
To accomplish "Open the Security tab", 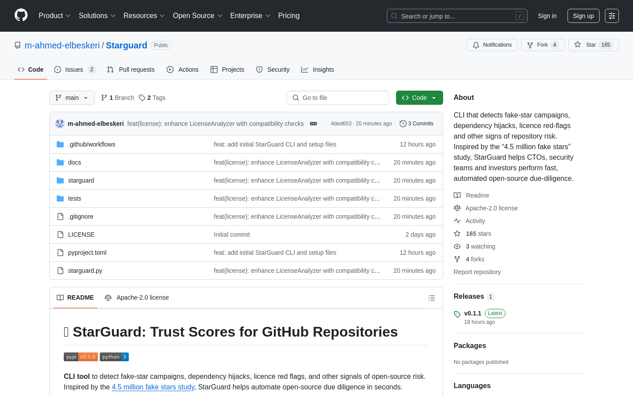I will pos(273,70).
